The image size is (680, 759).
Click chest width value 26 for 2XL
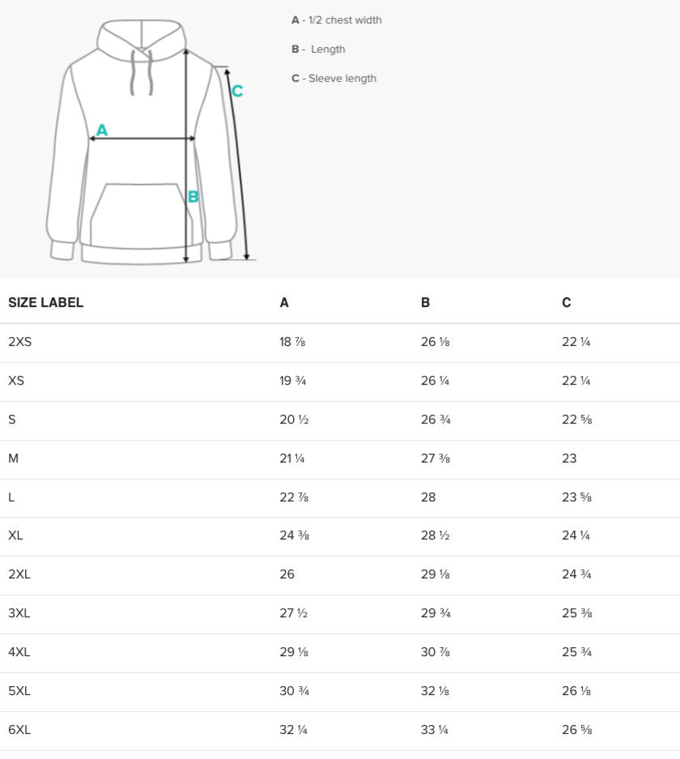click(287, 574)
